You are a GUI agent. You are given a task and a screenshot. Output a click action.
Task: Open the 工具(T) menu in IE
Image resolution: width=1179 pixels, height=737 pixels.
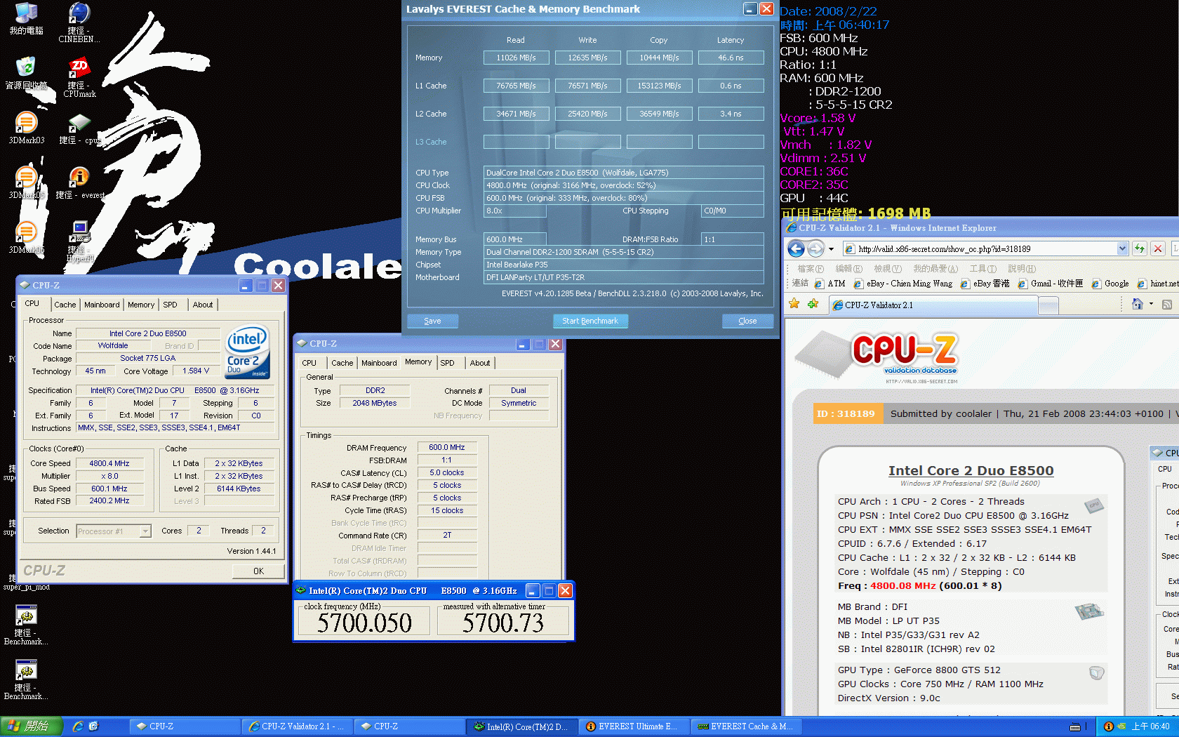pyautogui.click(x=983, y=269)
